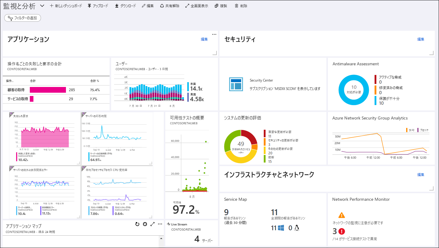
Task: Click セキュリティの更新が必要 legend entry
Action: click(282, 142)
